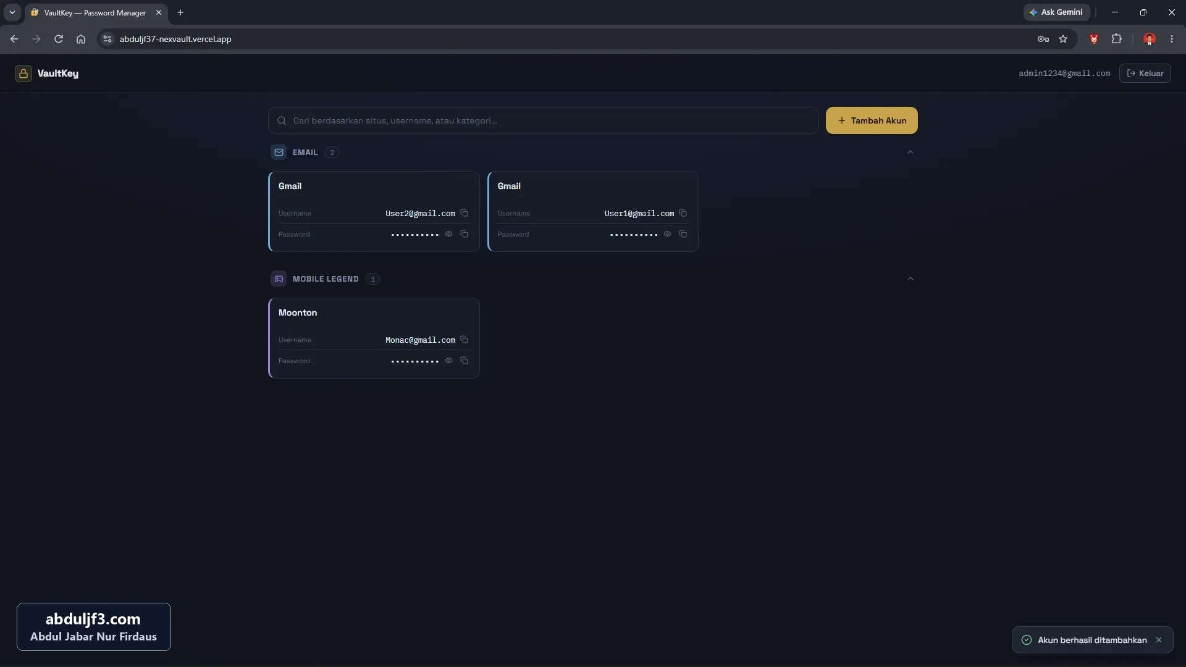The image size is (1186, 667).
Task: Click the EMAIL category envelope icon
Action: click(279, 152)
